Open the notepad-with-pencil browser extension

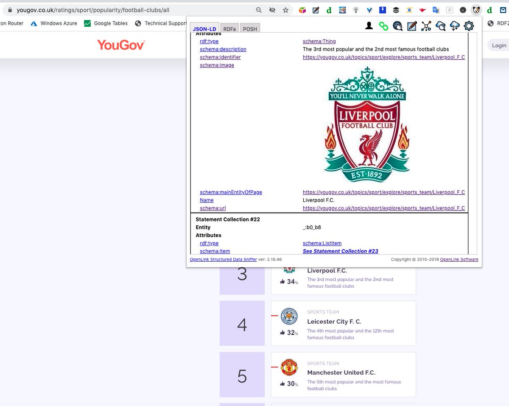(316, 10)
